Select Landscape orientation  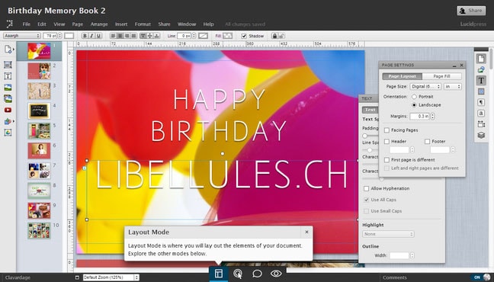(x=414, y=105)
